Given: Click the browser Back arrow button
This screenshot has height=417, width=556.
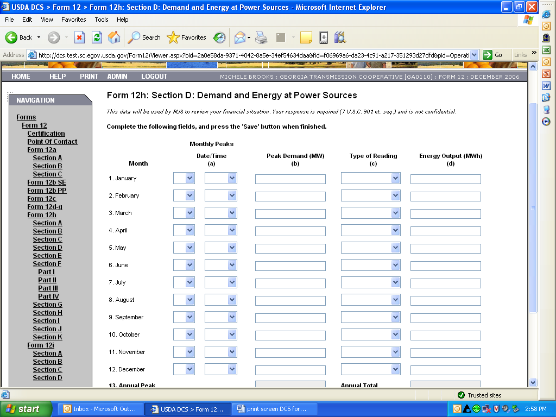Looking at the screenshot, I should (19, 37).
